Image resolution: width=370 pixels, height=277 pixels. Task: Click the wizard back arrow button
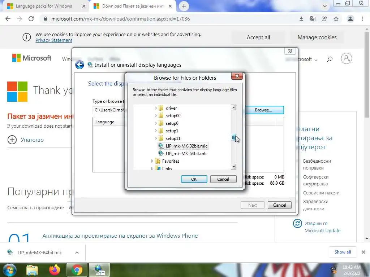(80, 65)
